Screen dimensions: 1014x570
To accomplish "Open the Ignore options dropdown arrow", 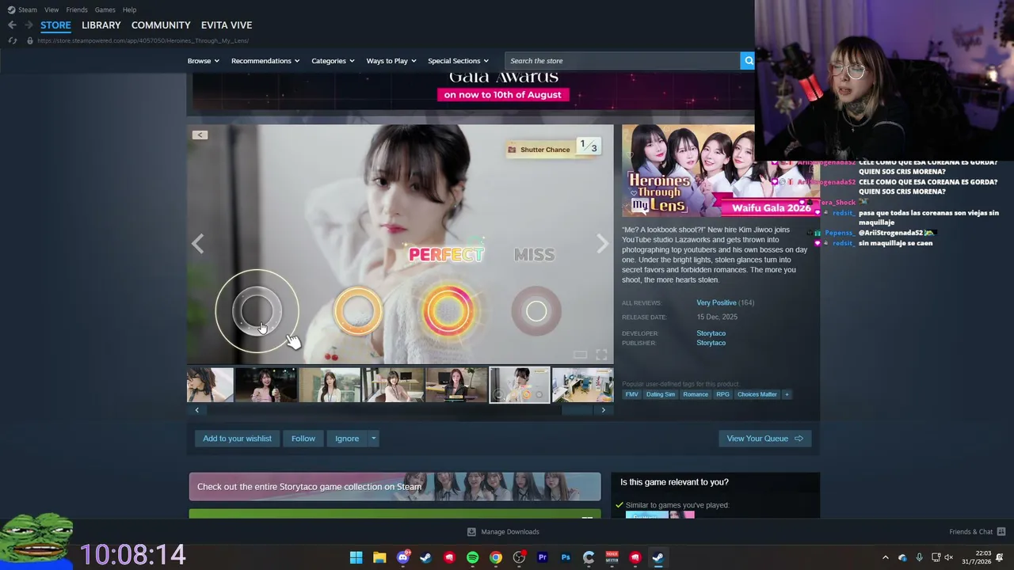I will pyautogui.click(x=373, y=439).
